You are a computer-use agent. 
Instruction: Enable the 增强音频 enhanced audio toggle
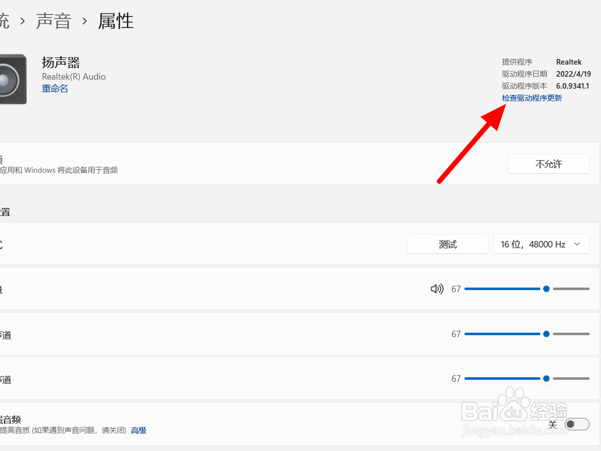click(x=576, y=423)
